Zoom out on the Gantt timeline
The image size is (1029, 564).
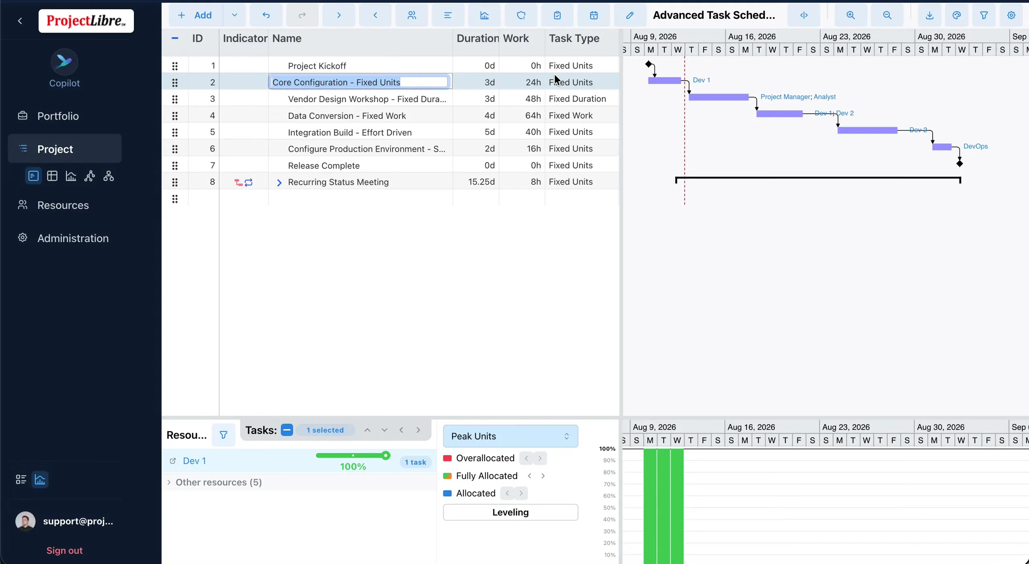tap(887, 15)
